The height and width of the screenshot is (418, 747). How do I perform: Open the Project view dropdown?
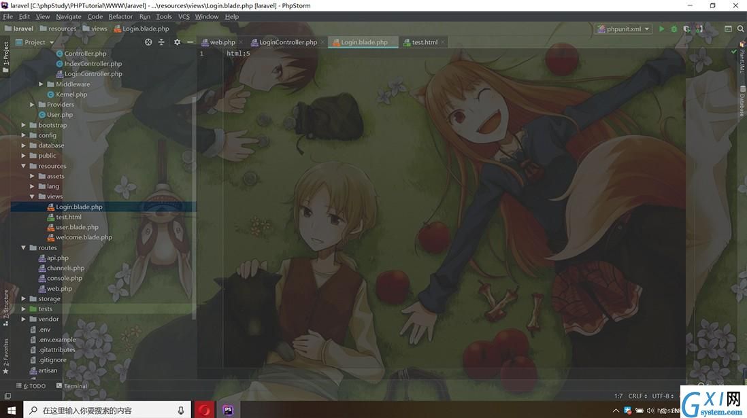tap(35, 42)
